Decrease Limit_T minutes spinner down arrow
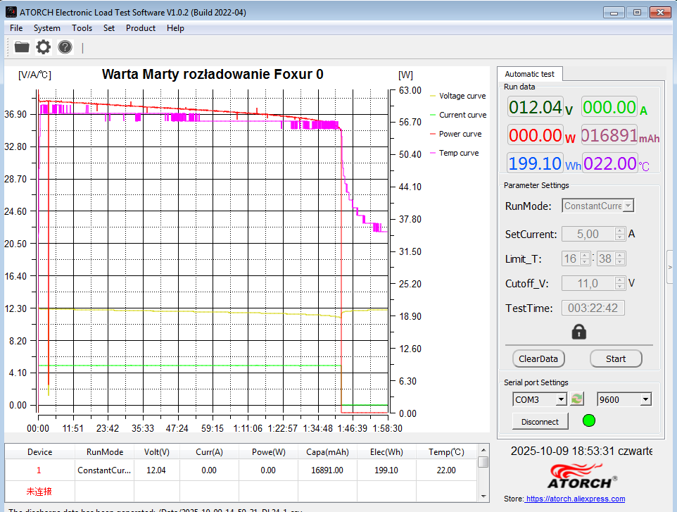Viewport: 677px width, 512px height. coord(620,262)
